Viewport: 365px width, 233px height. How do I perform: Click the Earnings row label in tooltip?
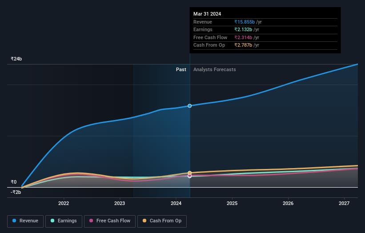[x=203, y=29]
